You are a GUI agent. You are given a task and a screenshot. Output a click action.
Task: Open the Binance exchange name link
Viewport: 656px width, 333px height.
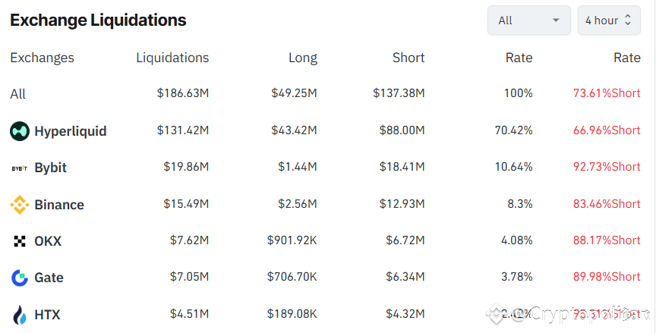[x=59, y=205]
